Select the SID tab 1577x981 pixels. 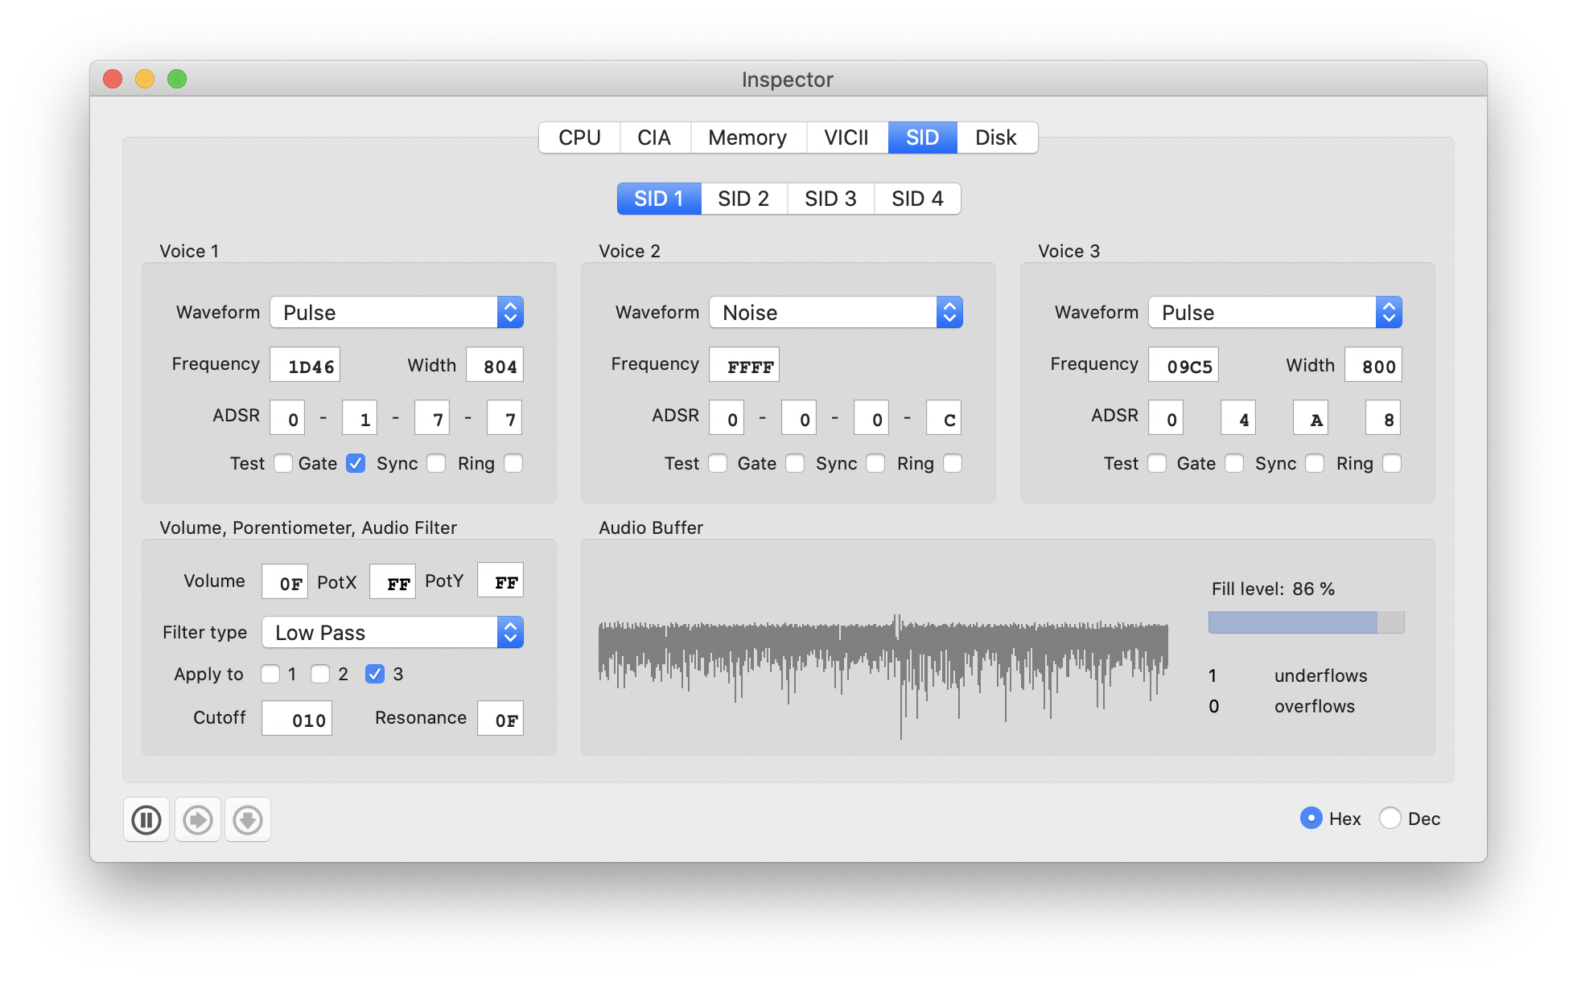(x=922, y=138)
